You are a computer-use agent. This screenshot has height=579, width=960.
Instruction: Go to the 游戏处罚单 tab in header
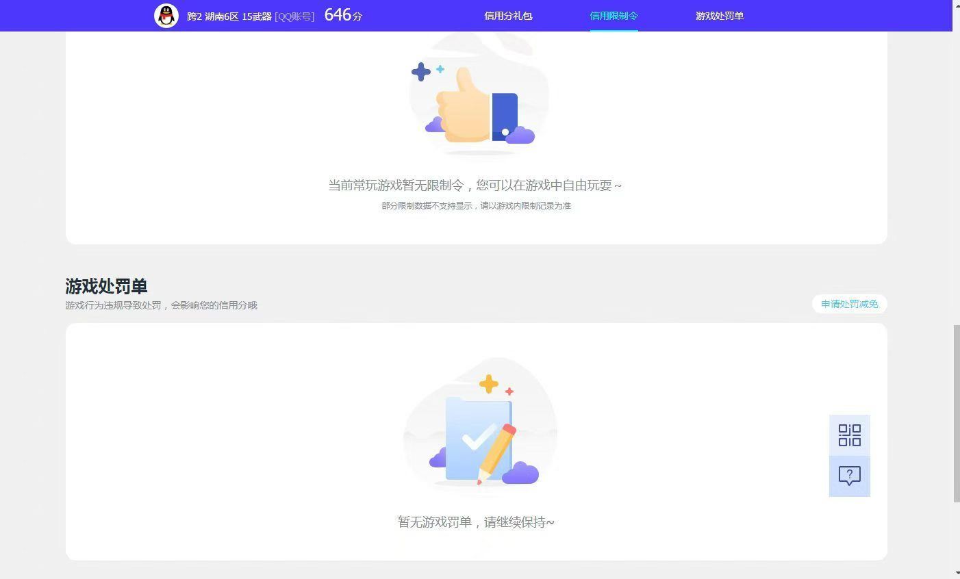click(x=719, y=16)
